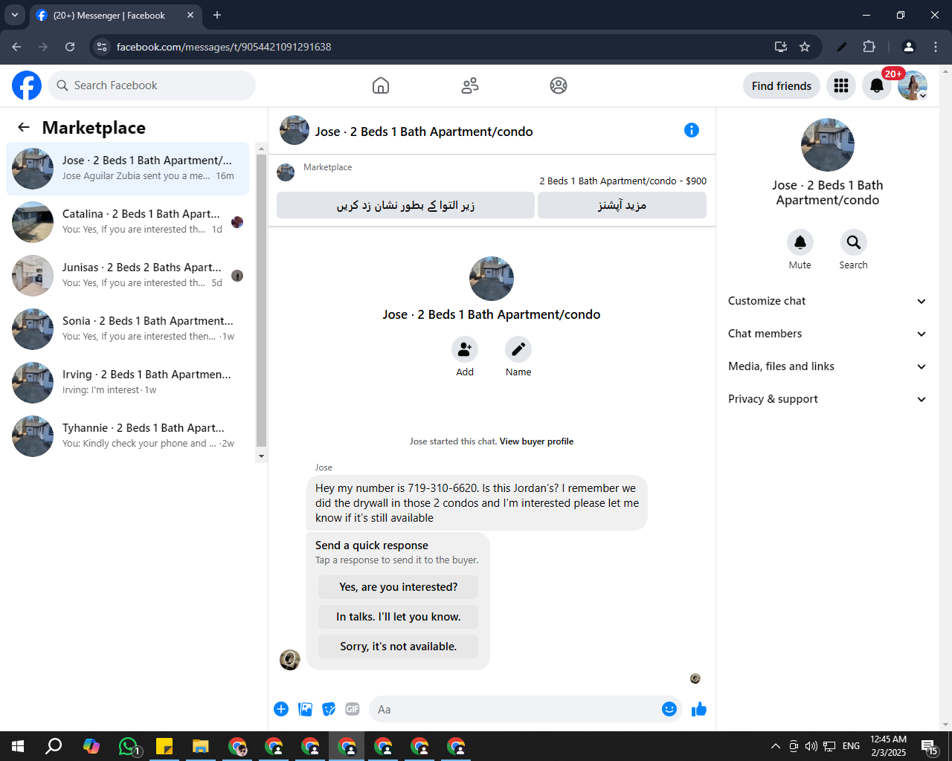Open site information icon in address bar

point(103,47)
